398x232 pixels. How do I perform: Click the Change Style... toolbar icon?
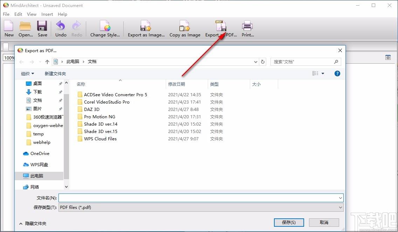(105, 29)
